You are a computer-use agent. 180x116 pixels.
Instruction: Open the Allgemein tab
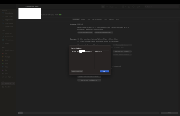(76, 19)
